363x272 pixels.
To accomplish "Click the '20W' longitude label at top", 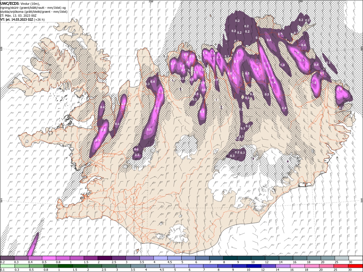I will 151,1.
